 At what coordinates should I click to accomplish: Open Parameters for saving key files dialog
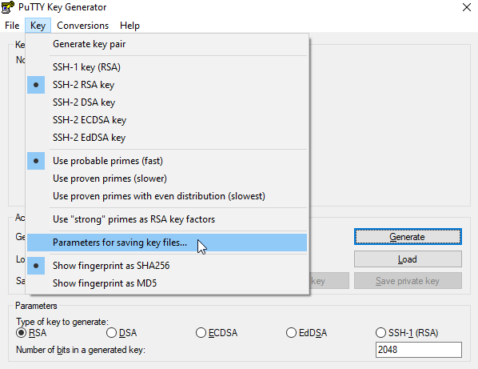167,243
